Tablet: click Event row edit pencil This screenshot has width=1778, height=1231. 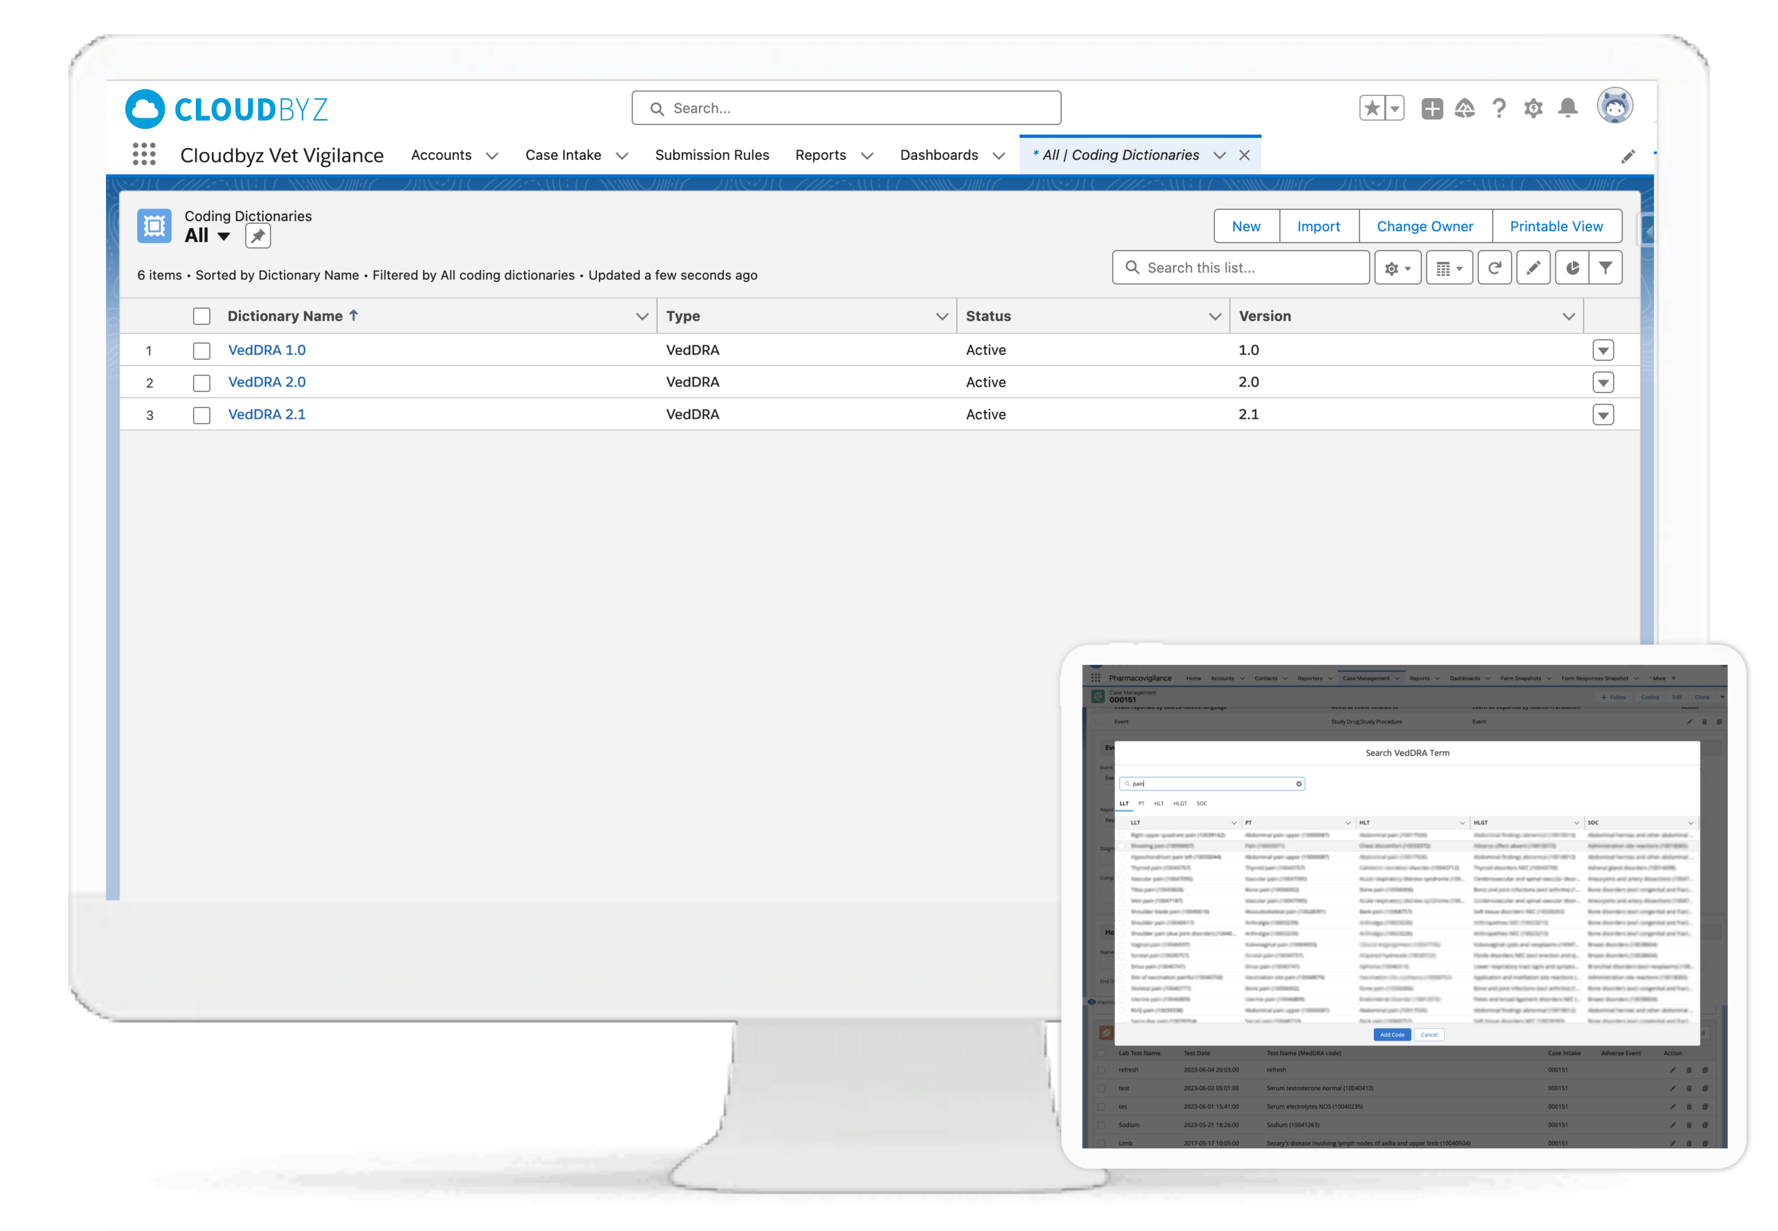(x=1689, y=722)
